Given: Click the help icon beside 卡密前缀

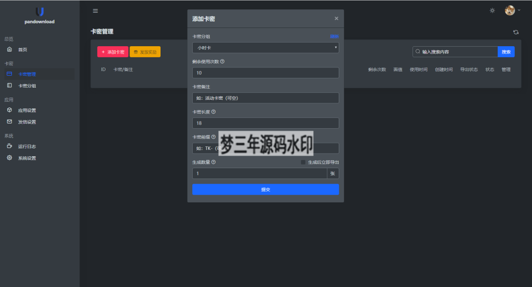Looking at the screenshot, I should coord(214,136).
